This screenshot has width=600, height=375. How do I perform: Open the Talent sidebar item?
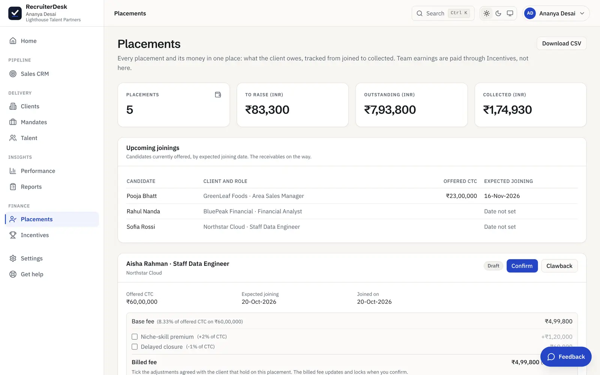52,138
